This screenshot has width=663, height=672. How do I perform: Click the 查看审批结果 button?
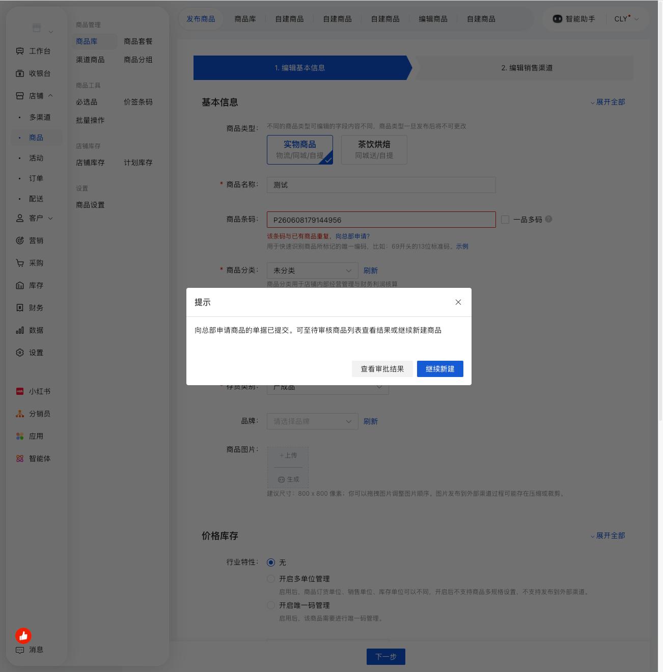point(382,369)
